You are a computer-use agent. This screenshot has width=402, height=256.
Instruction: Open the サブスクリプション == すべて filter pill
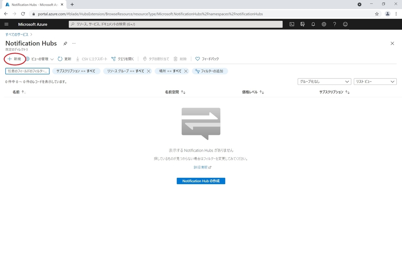coord(76,71)
